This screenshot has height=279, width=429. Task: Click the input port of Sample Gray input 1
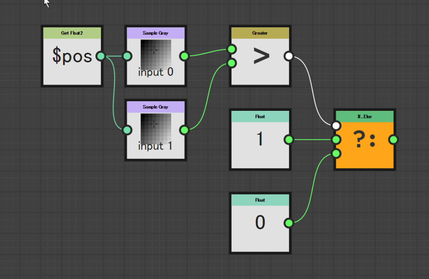127,130
